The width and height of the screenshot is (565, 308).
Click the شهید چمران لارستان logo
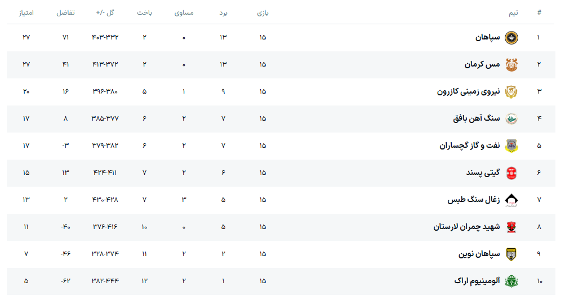coord(511,227)
